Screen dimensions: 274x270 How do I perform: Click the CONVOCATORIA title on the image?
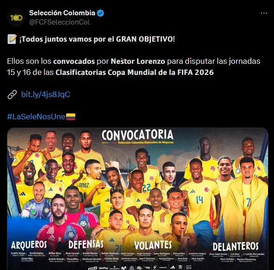[x=138, y=135]
